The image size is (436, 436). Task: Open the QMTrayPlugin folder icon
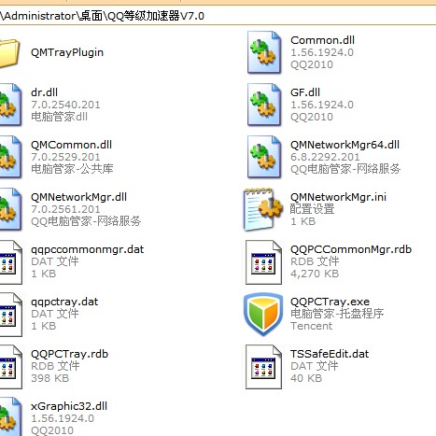tap(9, 53)
